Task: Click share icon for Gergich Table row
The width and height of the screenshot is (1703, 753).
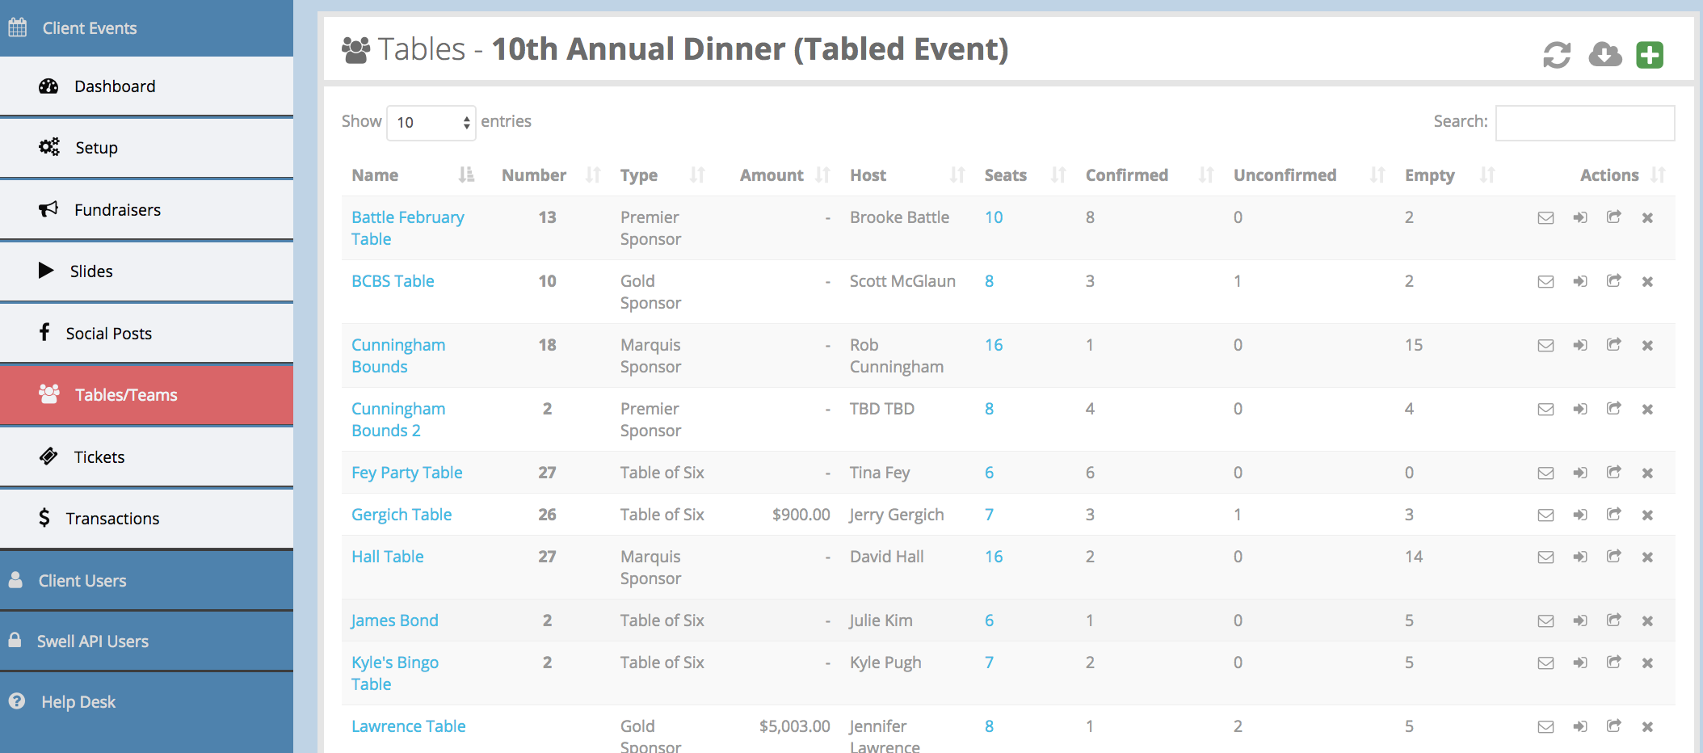Action: [x=1613, y=515]
